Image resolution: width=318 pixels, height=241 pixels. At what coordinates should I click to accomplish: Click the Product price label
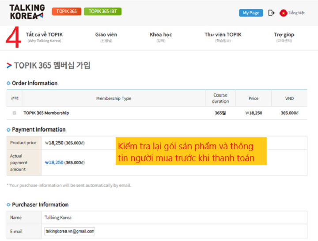tap(23, 143)
